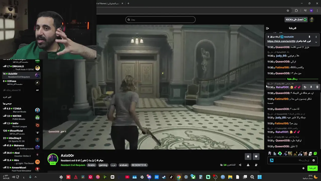Open Steam from the taskbar
This screenshot has width=321, height=181.
[164, 177]
